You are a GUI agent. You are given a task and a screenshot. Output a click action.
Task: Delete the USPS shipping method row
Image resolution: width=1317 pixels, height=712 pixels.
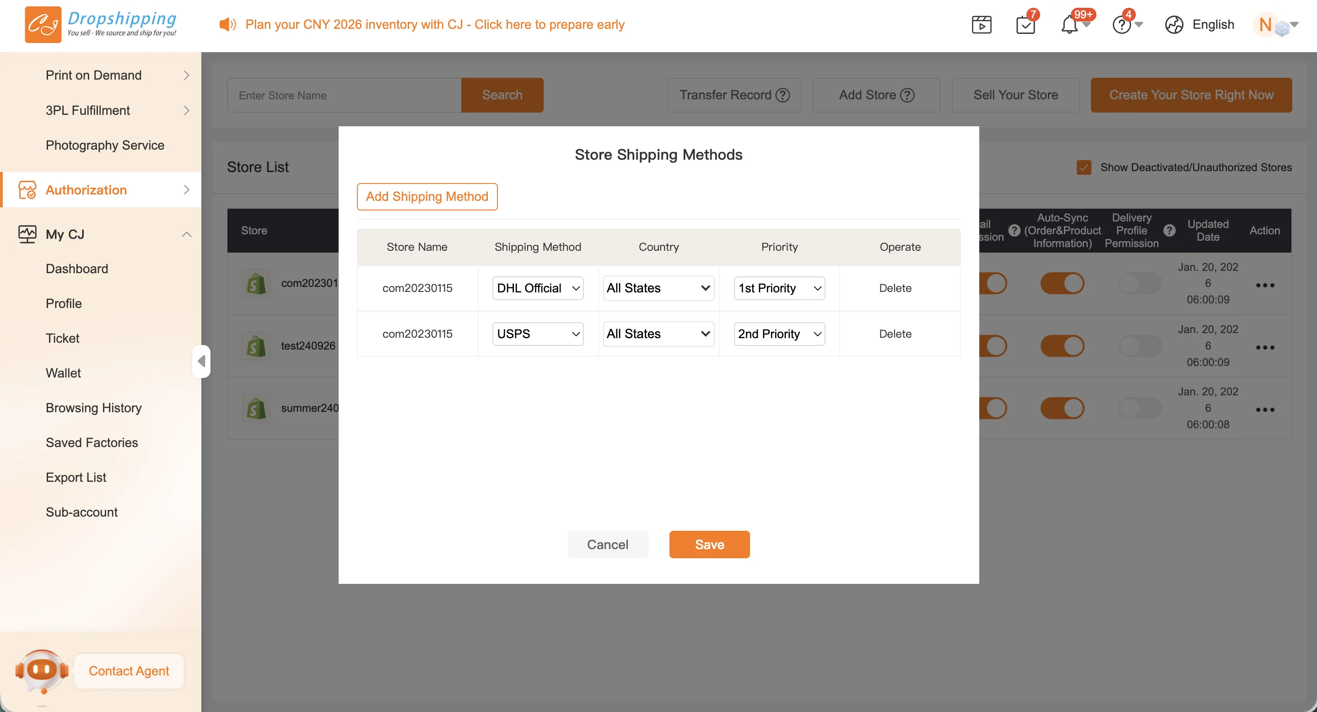895,334
